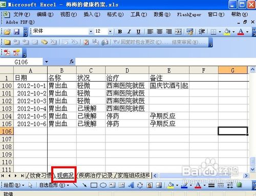The image size is (256, 196).
Task: Toggle Bold formatting
Action: [120, 32]
